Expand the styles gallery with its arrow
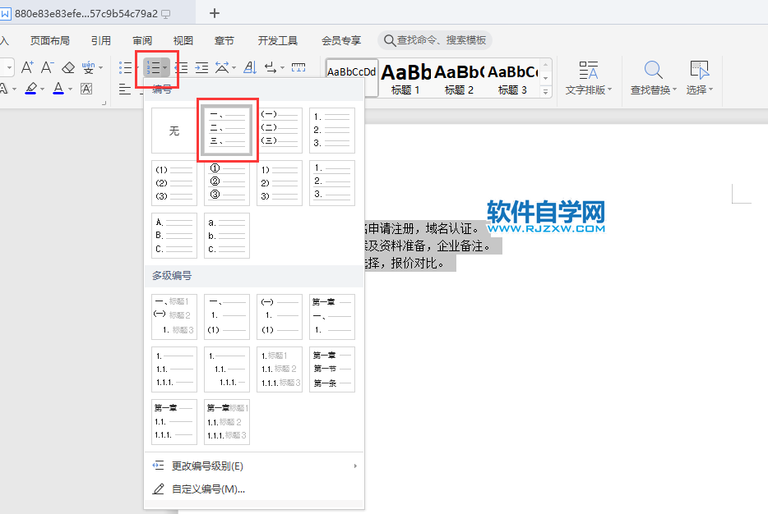The width and height of the screenshot is (768, 514). pos(544,93)
